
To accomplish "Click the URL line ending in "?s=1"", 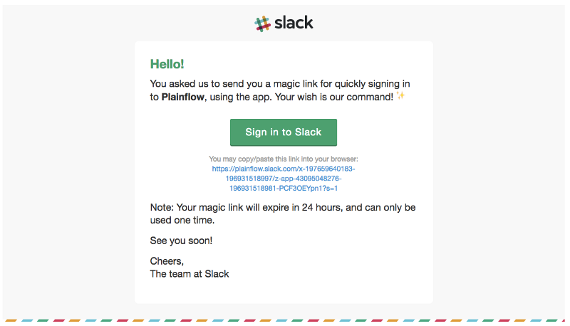I will (283, 189).
